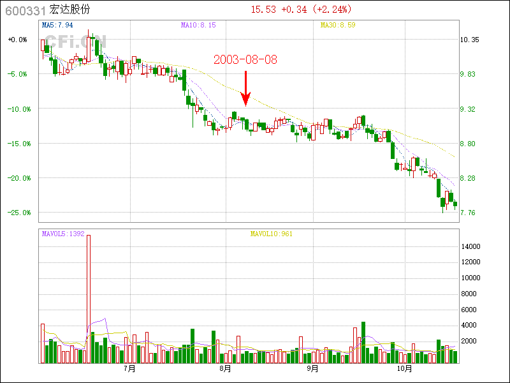Image resolution: width=510 pixels, height=383 pixels.
Task: Click the 10000 volume axis value
Action: tap(470, 278)
